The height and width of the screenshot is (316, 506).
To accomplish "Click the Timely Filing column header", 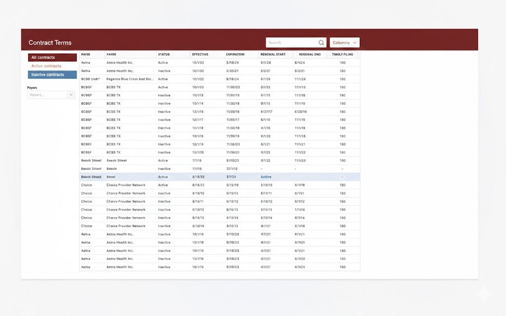I will click(x=342, y=54).
